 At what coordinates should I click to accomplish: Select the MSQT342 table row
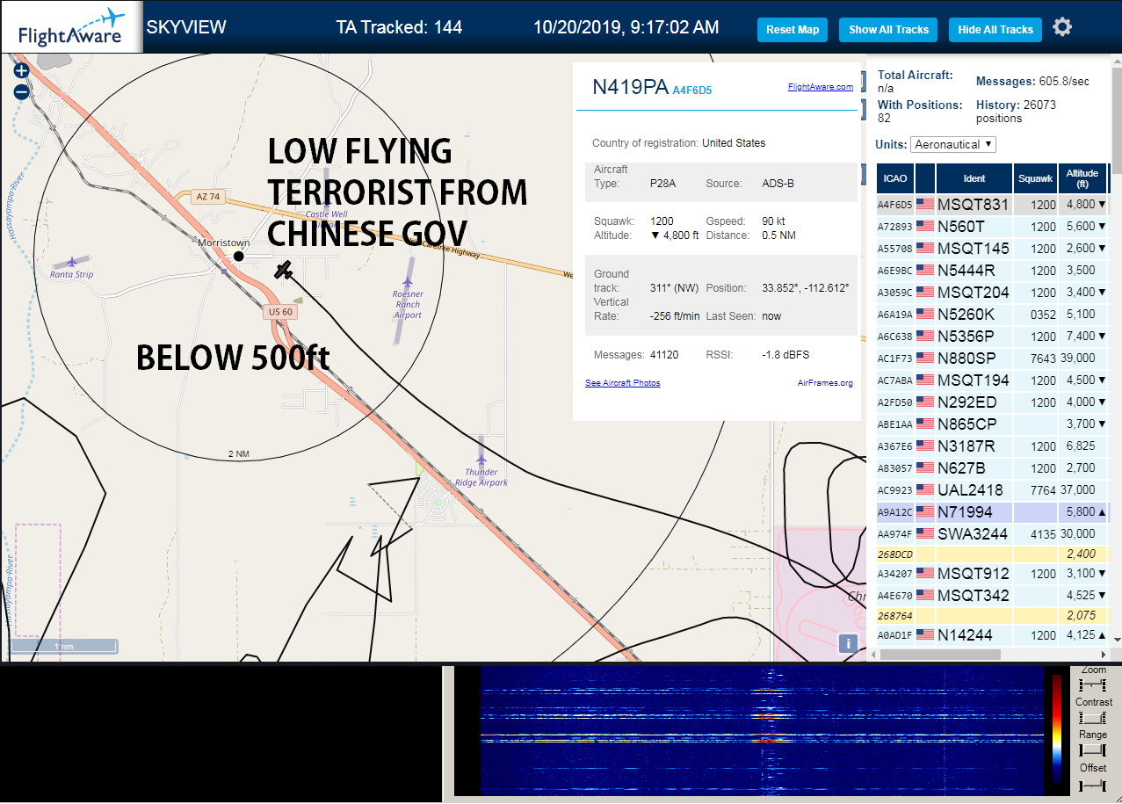(992, 596)
